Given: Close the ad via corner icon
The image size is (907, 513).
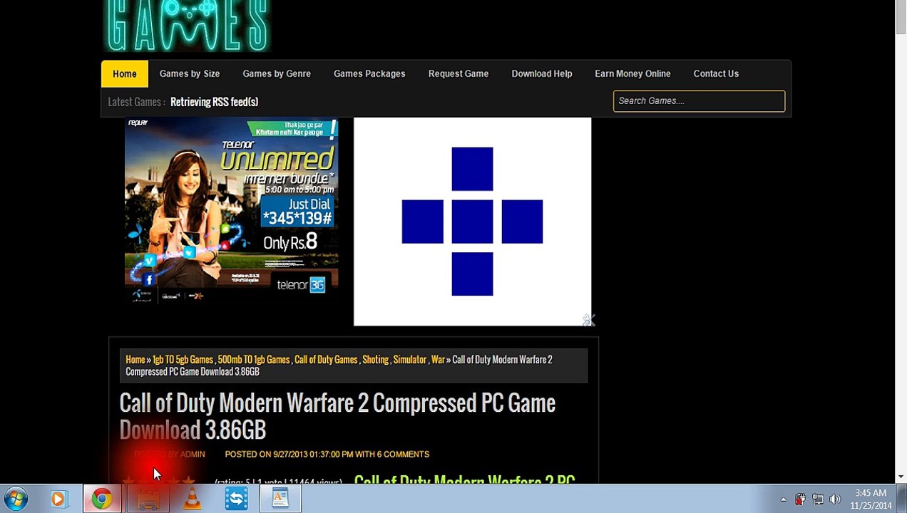Looking at the screenshot, I should [588, 320].
